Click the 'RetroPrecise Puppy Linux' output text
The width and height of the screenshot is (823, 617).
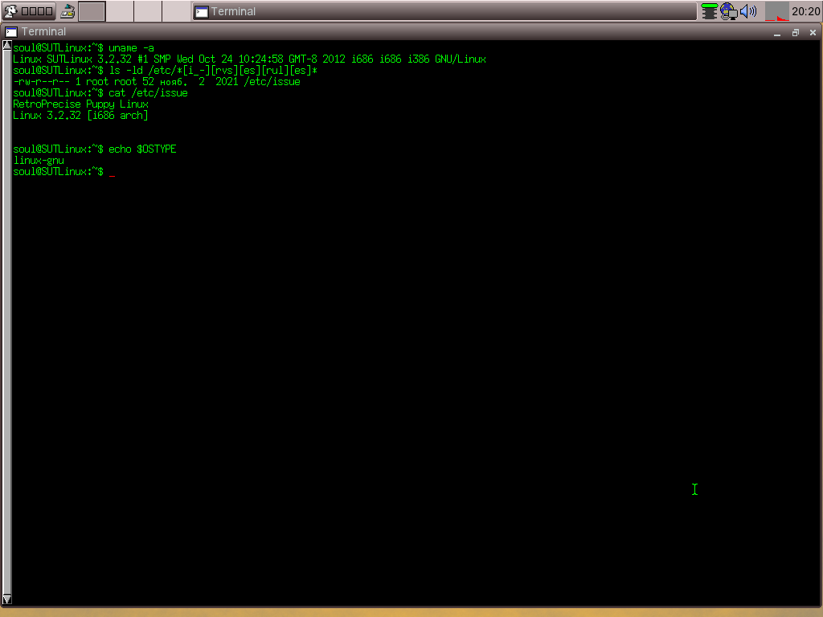pyautogui.click(x=81, y=104)
